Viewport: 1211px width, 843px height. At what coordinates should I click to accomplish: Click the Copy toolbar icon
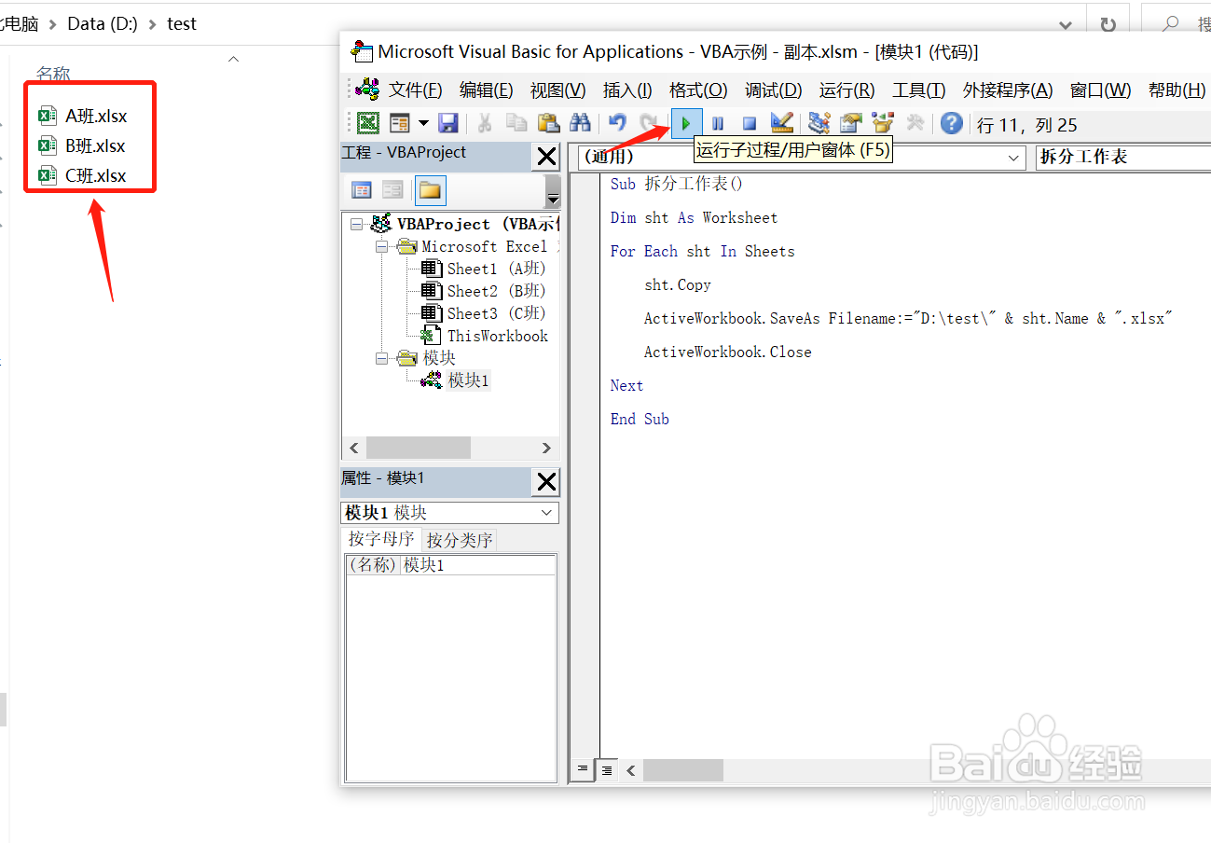[516, 123]
